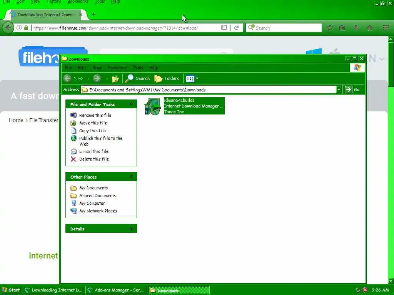This screenshot has height=295, width=394.
Task: Click the idman641build1 file name
Action: coord(179,100)
